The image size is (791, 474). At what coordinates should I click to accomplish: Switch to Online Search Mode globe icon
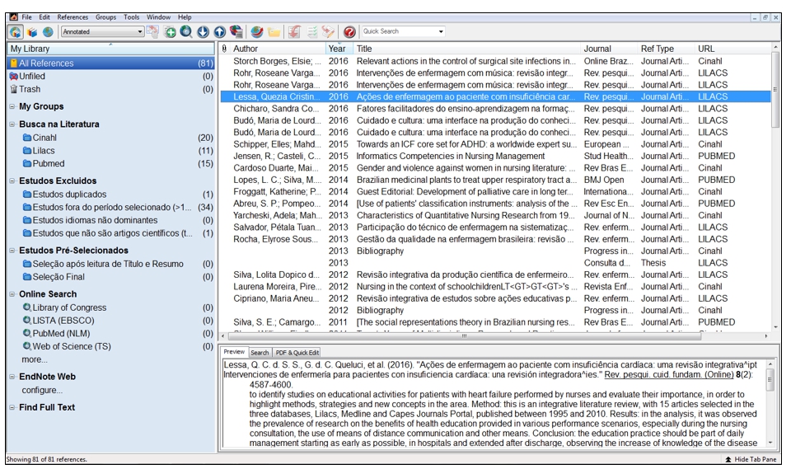coord(48,32)
